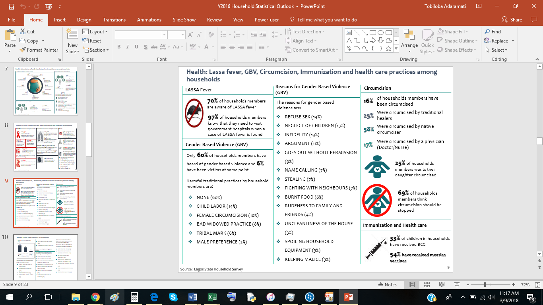Viewport: 543px width, 305px height.
Task: Click Clear All Formatting icon
Action: [211, 35]
